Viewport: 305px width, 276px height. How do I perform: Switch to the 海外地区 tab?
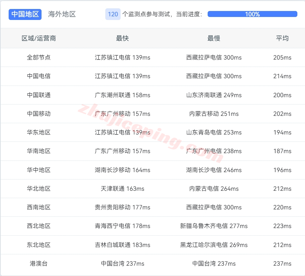click(62, 14)
